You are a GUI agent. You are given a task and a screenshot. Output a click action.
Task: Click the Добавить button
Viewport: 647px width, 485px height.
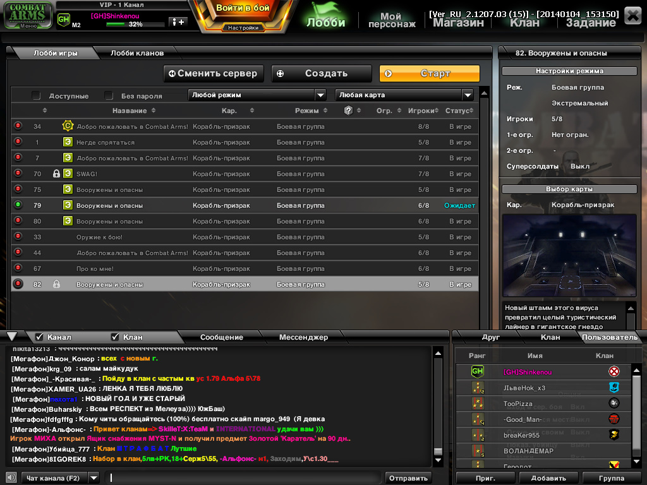point(548,477)
